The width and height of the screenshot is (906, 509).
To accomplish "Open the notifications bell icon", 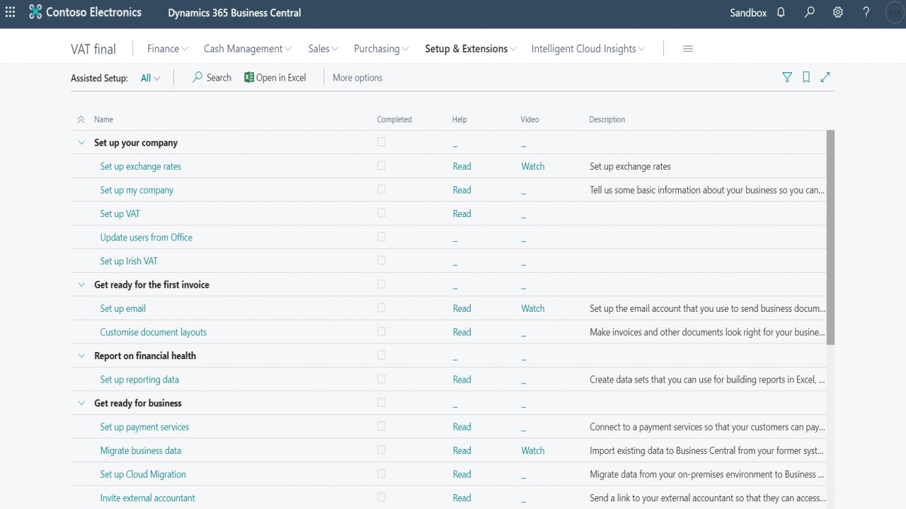I will [x=781, y=13].
